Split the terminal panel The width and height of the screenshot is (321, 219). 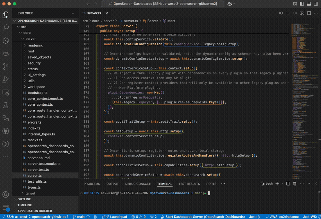288,184
